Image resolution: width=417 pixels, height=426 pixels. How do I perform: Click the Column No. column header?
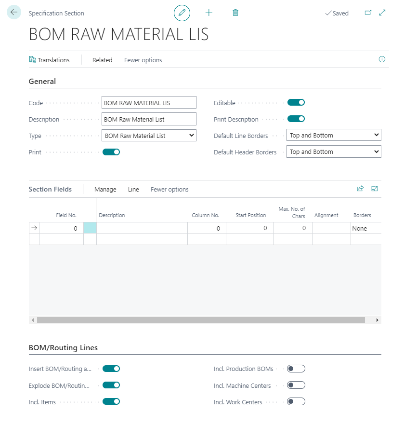coord(206,215)
